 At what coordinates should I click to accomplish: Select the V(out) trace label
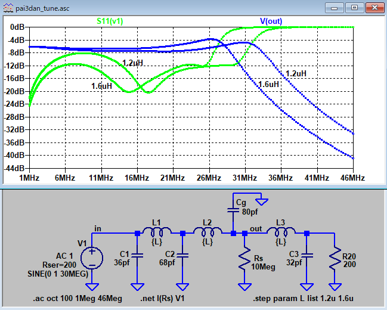click(x=271, y=21)
